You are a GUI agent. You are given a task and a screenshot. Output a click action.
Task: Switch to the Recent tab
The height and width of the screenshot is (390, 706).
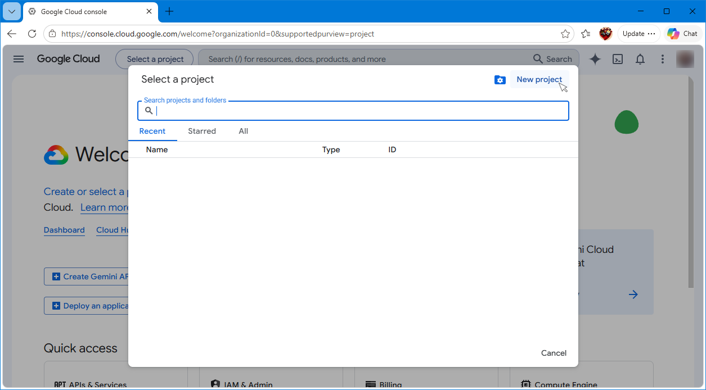(152, 131)
